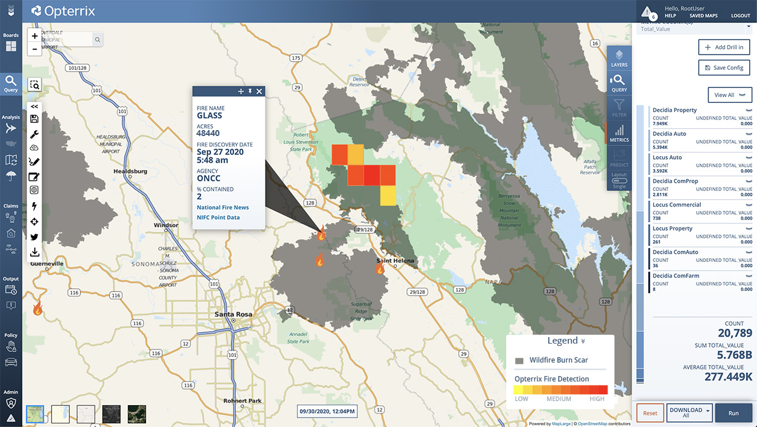
Task: Activate the area selection search tool
Action: pyautogui.click(x=35, y=85)
